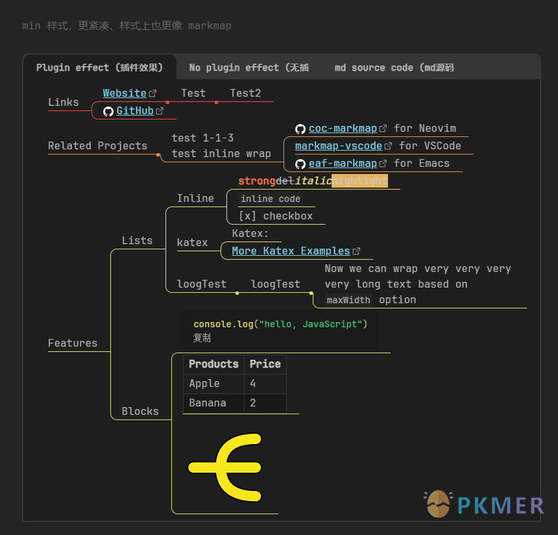Viewport: 558px width, 535px height.
Task: Open the eaf-markmap link
Action: 343,163
